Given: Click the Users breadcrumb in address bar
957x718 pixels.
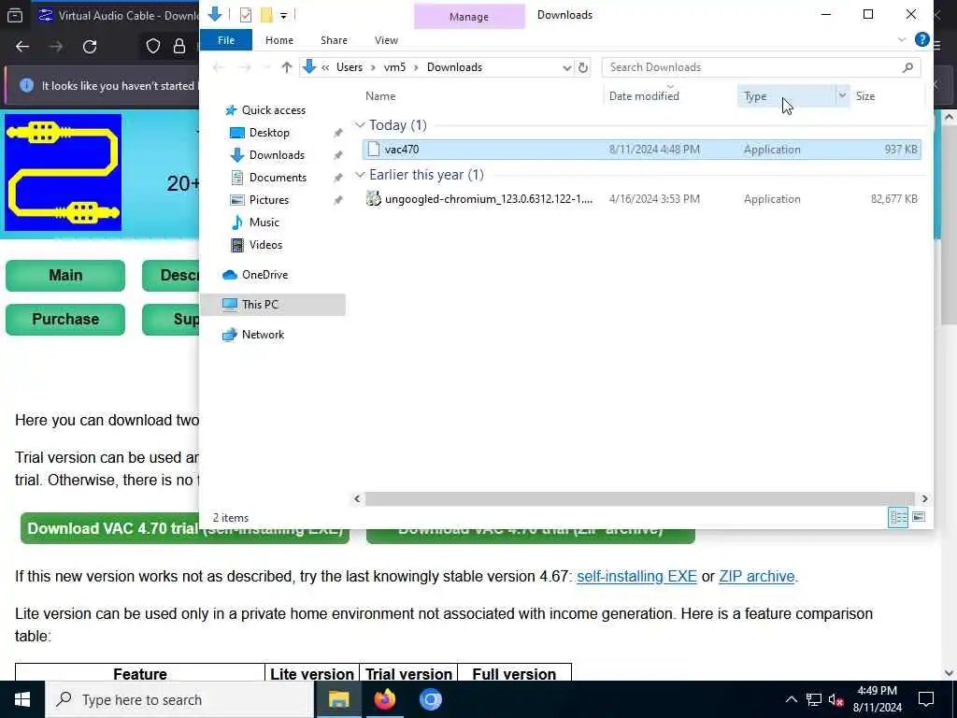Looking at the screenshot, I should coord(350,67).
